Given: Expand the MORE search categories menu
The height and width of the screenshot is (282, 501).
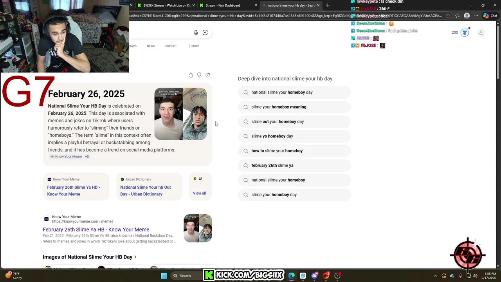Looking at the screenshot, I should (x=194, y=46).
